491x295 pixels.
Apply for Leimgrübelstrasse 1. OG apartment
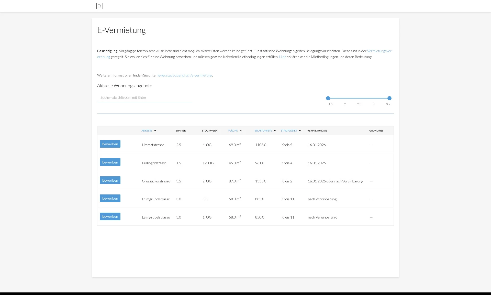click(110, 216)
